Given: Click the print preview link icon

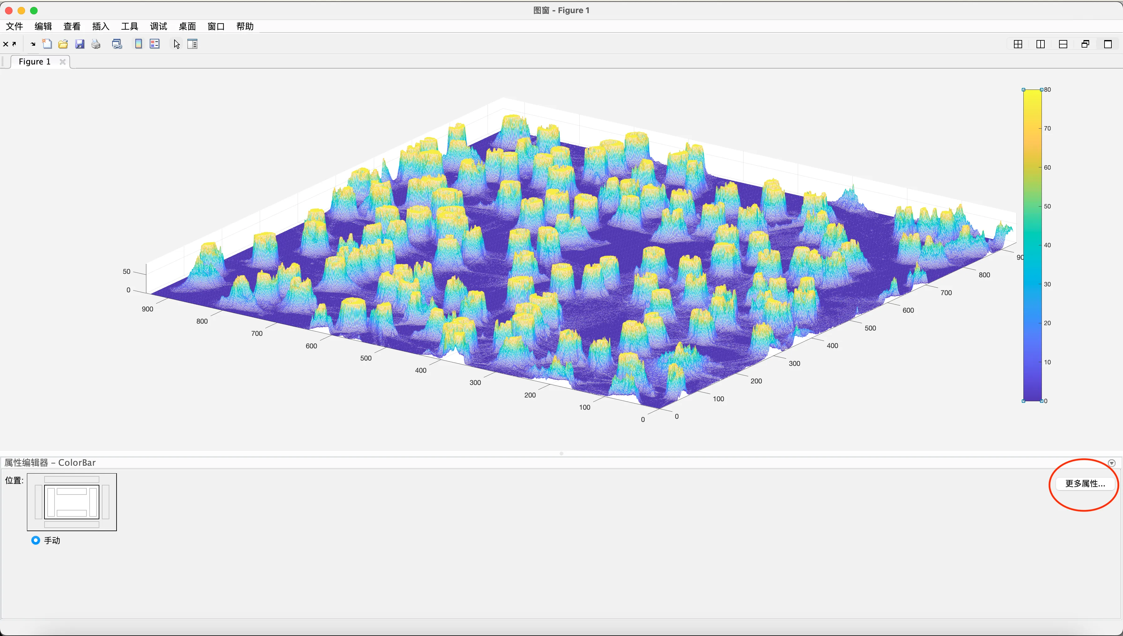Looking at the screenshot, I should click(117, 44).
